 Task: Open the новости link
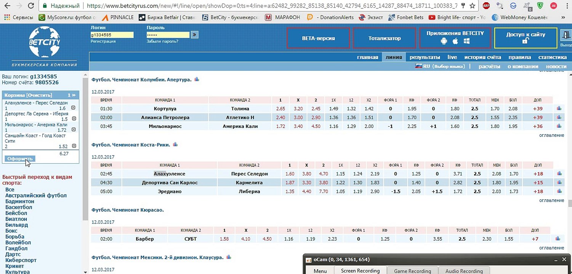556,66
